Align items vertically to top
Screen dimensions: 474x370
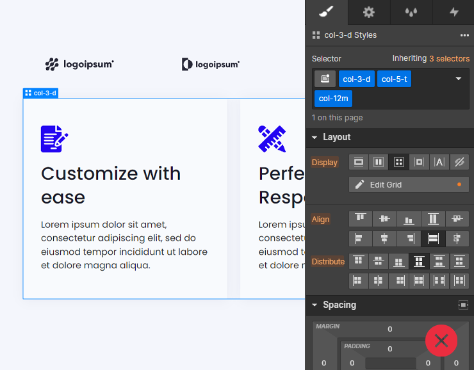[361, 219]
